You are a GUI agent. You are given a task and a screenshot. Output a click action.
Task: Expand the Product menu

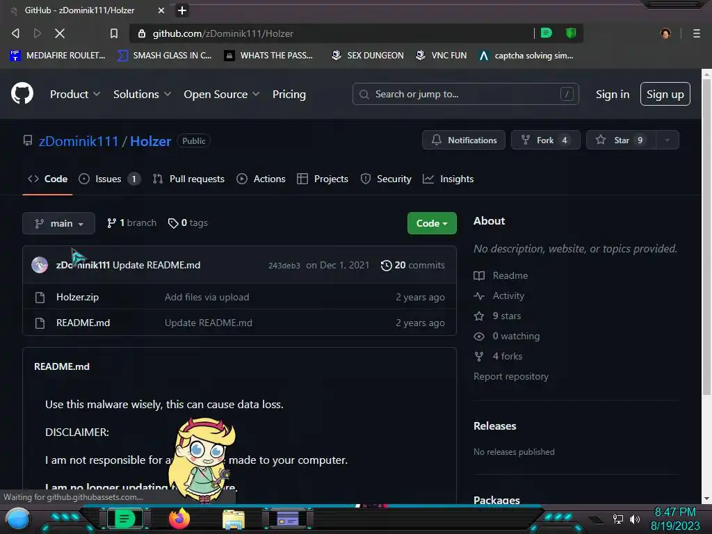pos(75,94)
